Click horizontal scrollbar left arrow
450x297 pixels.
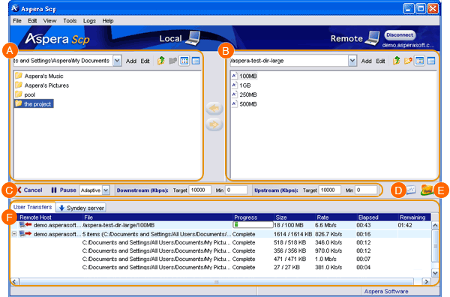[x=15, y=281]
